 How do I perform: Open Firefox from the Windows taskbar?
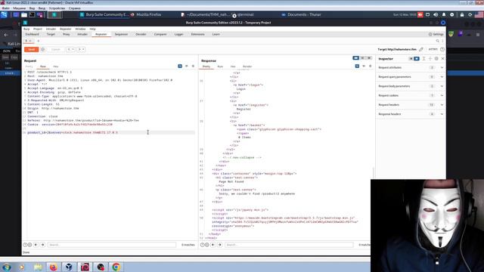coord(54,267)
